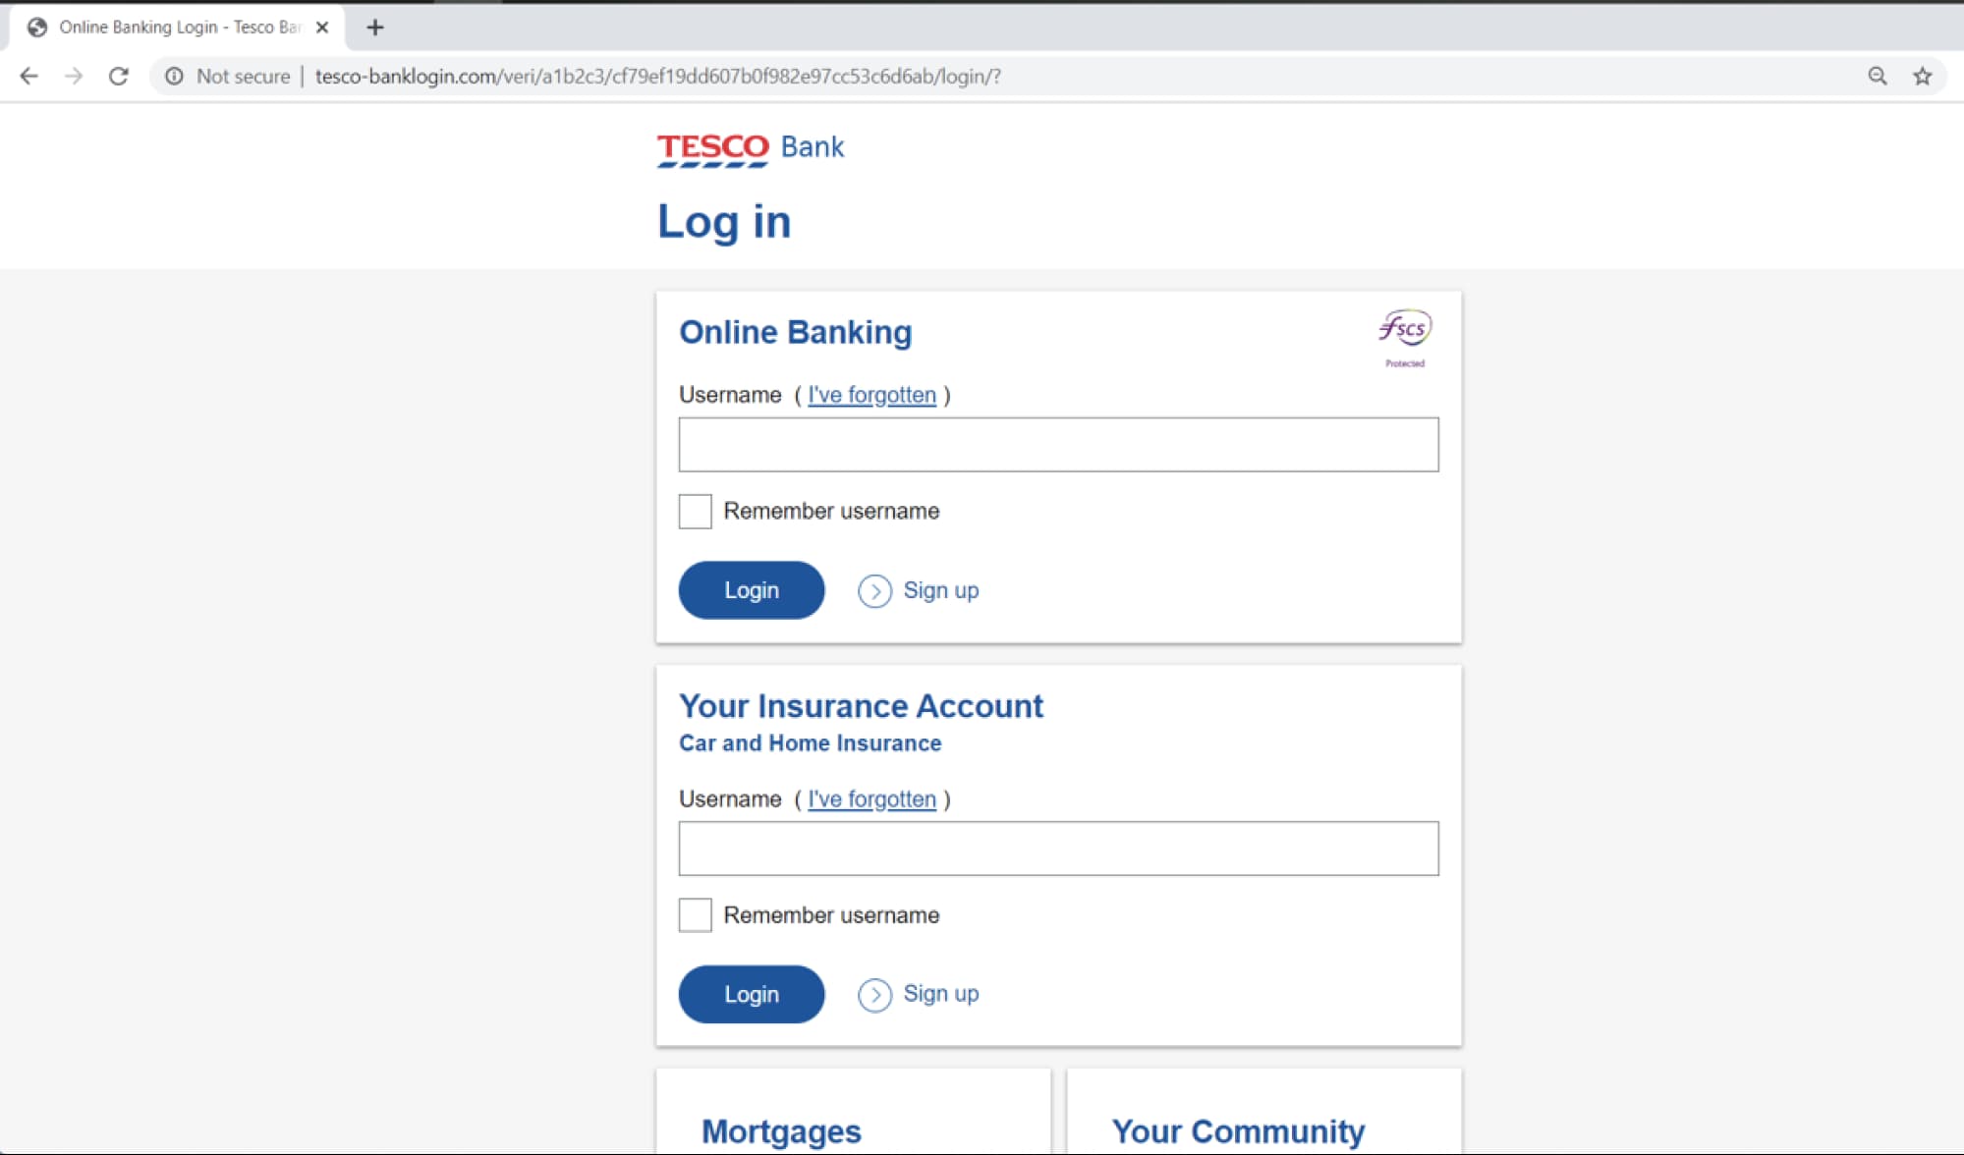Viewport: 1964px width, 1155px height.
Task: Click the zoom magnifier icon in address bar
Action: (1878, 76)
